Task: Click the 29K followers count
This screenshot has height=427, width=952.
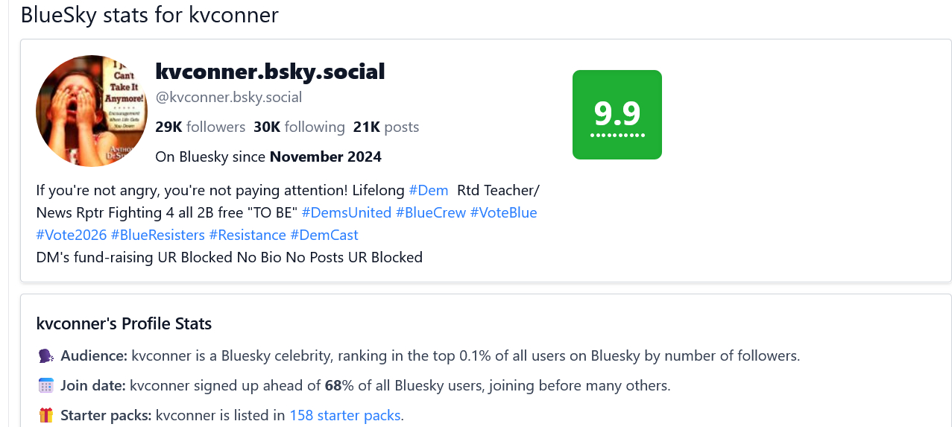Action: pos(200,127)
